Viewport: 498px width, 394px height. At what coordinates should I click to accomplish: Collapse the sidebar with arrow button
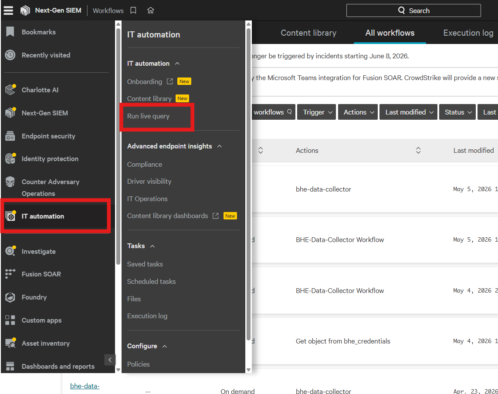click(x=110, y=360)
